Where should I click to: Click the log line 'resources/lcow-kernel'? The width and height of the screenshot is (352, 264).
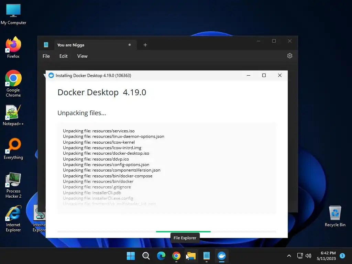click(x=99, y=142)
